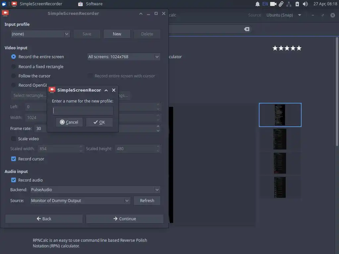The width and height of the screenshot is (339, 254).
Task: Increase the frame rate with the up arrow
Action: [x=158, y=126]
